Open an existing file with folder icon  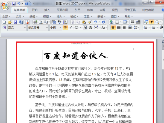pyautogui.click(x=10, y=22)
